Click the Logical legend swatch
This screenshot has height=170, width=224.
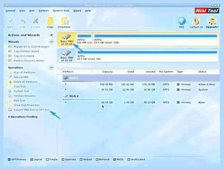32,160
